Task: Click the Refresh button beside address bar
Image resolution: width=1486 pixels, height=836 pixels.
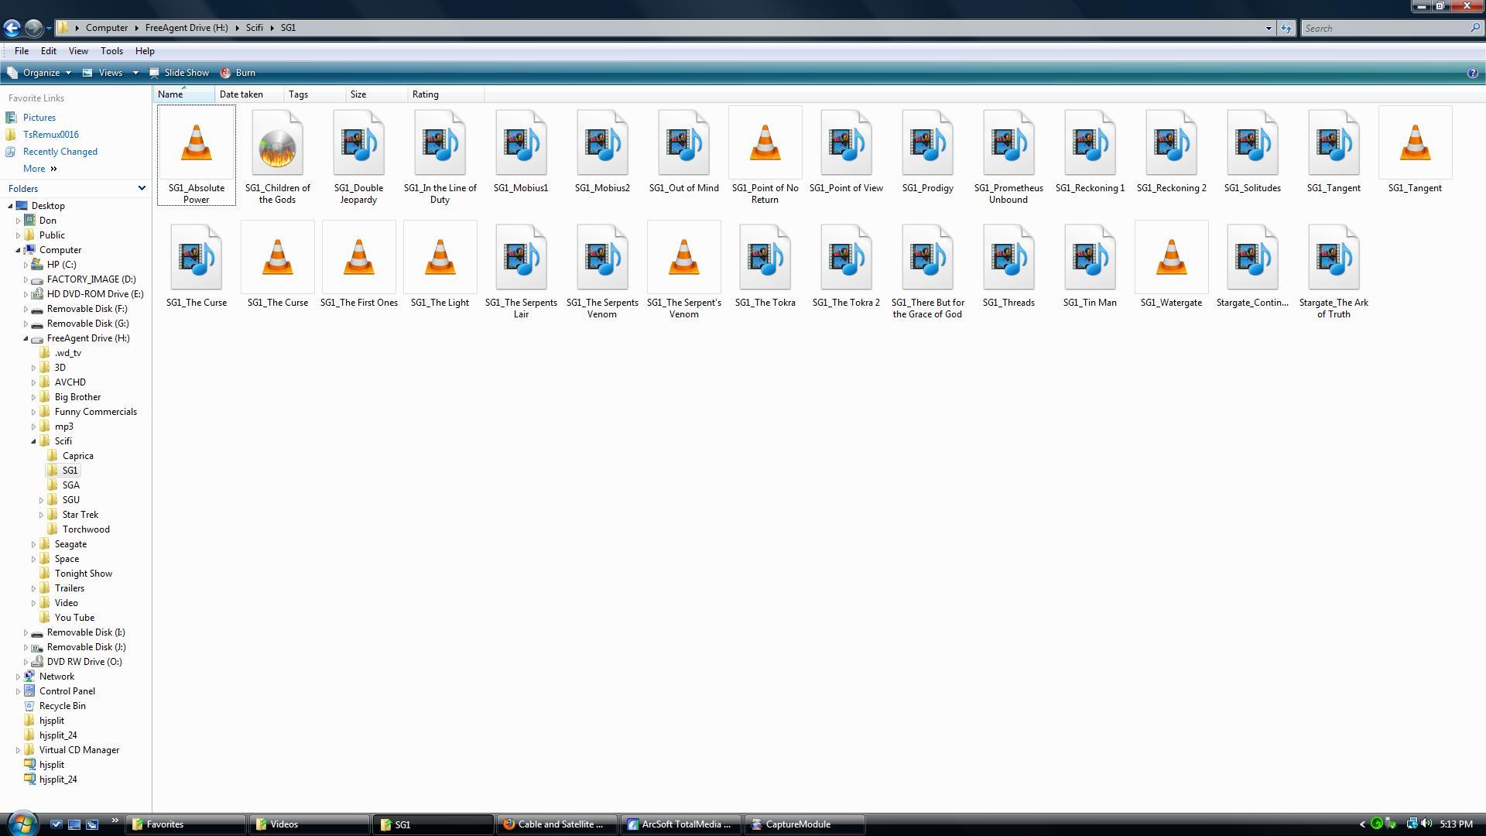Action: point(1286,28)
